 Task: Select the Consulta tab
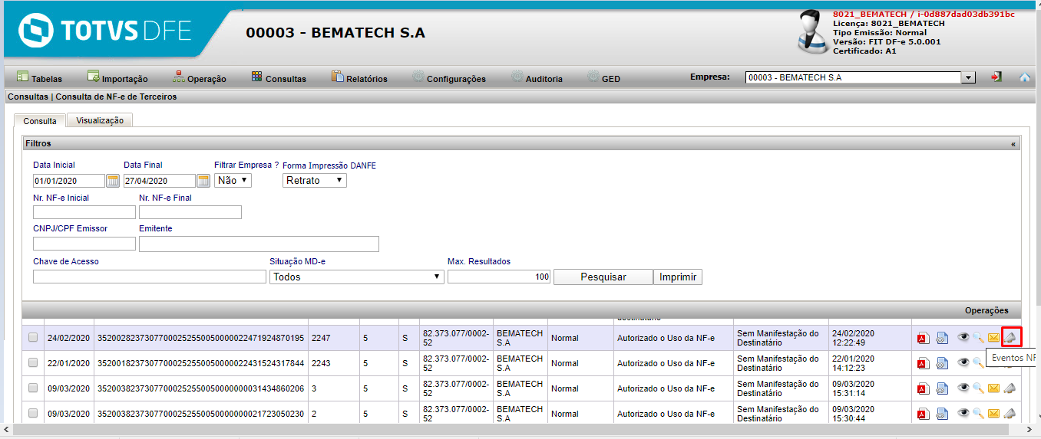40,120
